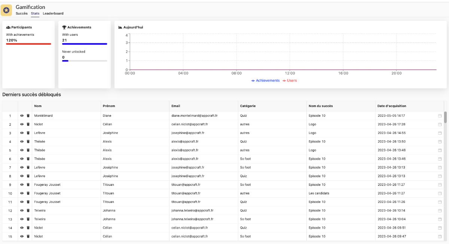This screenshot has width=449, height=244.
Task: Click trash icon for row 5 Thésée
Action: [28, 150]
